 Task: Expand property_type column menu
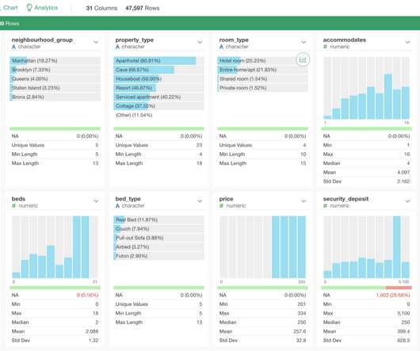pyautogui.click(x=200, y=42)
